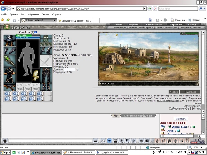Screen dimensions: 207x155
Task: Click the Обновить button
Action: point(181,119)
